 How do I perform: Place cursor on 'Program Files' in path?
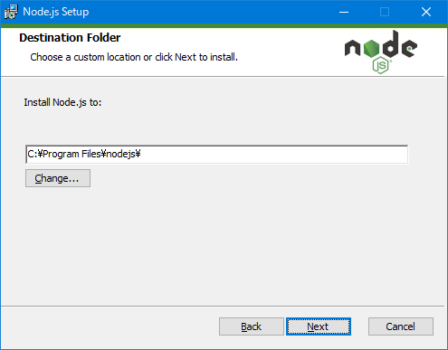(x=71, y=155)
